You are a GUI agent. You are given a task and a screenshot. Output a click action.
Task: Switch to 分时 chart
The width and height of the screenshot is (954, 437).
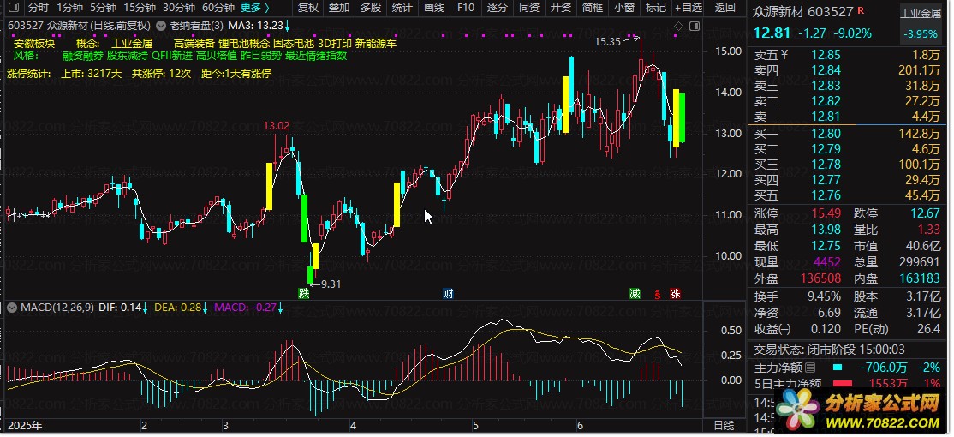pyautogui.click(x=39, y=8)
